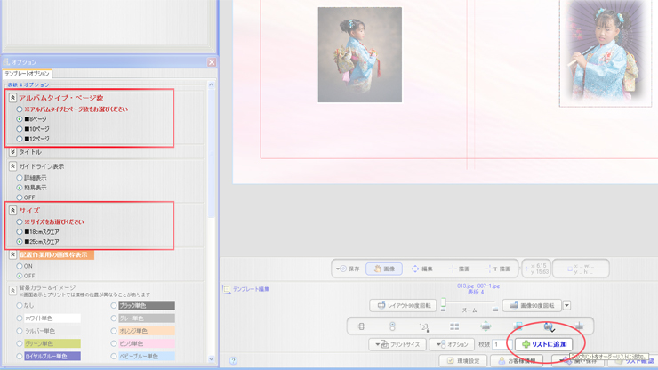The image size is (658, 370).
Task: Click the レイアウト90度回転 rotate button
Action: click(403, 305)
